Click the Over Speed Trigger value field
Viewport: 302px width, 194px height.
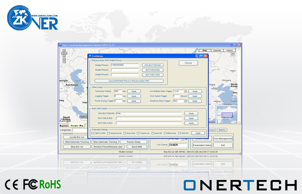click(176, 96)
